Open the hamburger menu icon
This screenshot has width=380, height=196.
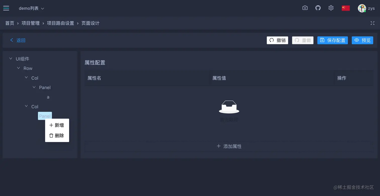click(6, 8)
